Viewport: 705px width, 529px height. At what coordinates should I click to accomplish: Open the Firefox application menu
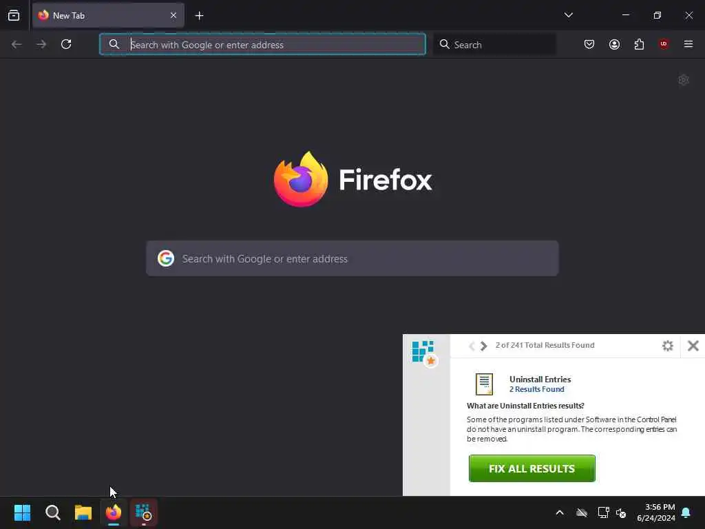(688, 44)
